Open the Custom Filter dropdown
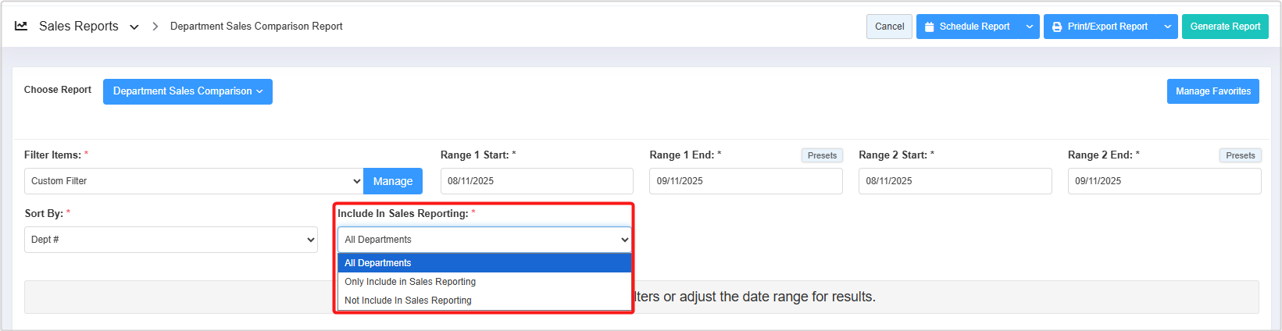Viewport: 1282px width, 331px height. tap(193, 181)
